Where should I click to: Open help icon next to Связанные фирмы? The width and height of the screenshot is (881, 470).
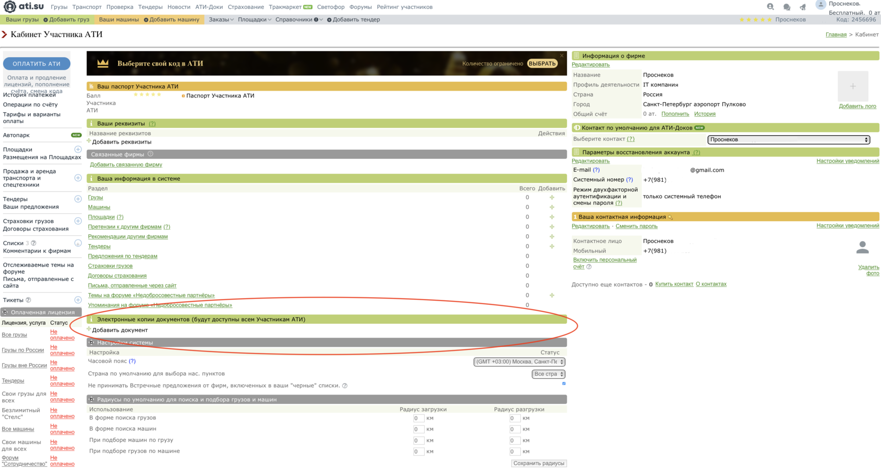[x=151, y=154]
